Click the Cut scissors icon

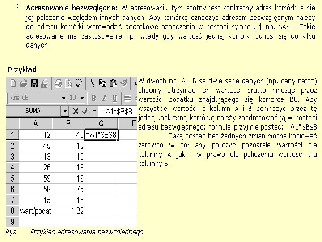tap(92, 83)
